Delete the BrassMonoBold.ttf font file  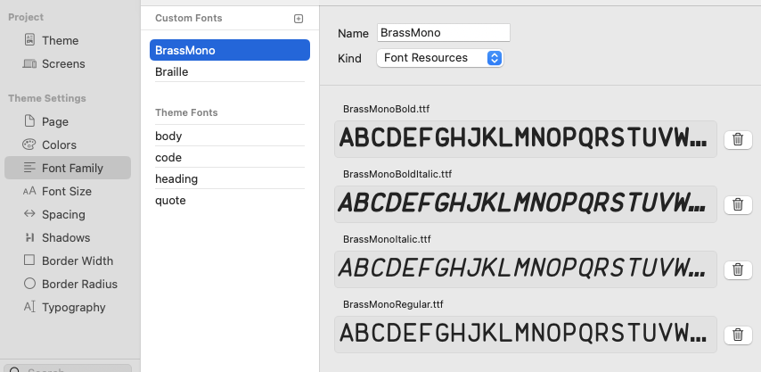pos(738,139)
